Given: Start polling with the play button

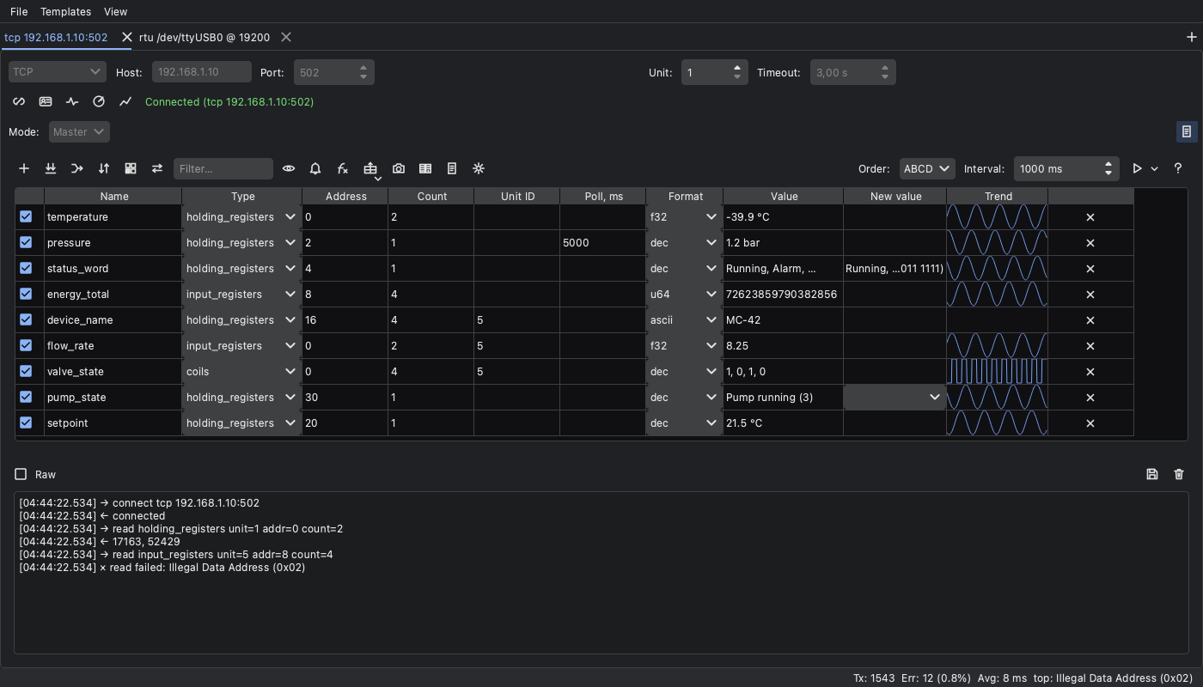Looking at the screenshot, I should [x=1138, y=168].
